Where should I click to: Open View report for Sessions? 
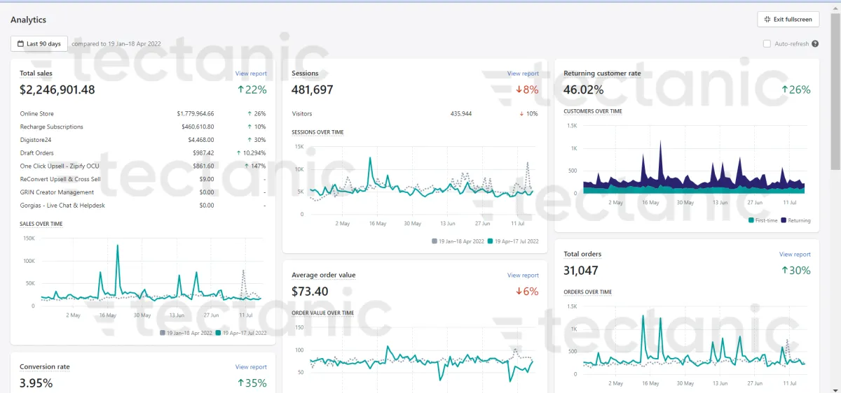coord(523,73)
